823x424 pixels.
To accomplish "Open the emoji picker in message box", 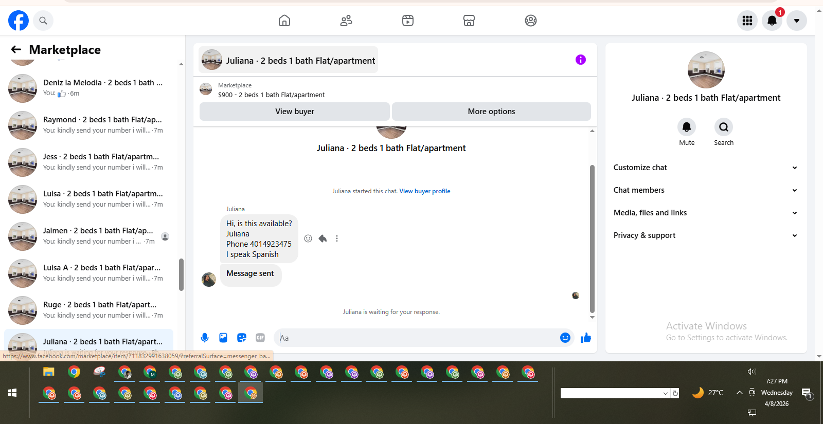I will click(565, 338).
